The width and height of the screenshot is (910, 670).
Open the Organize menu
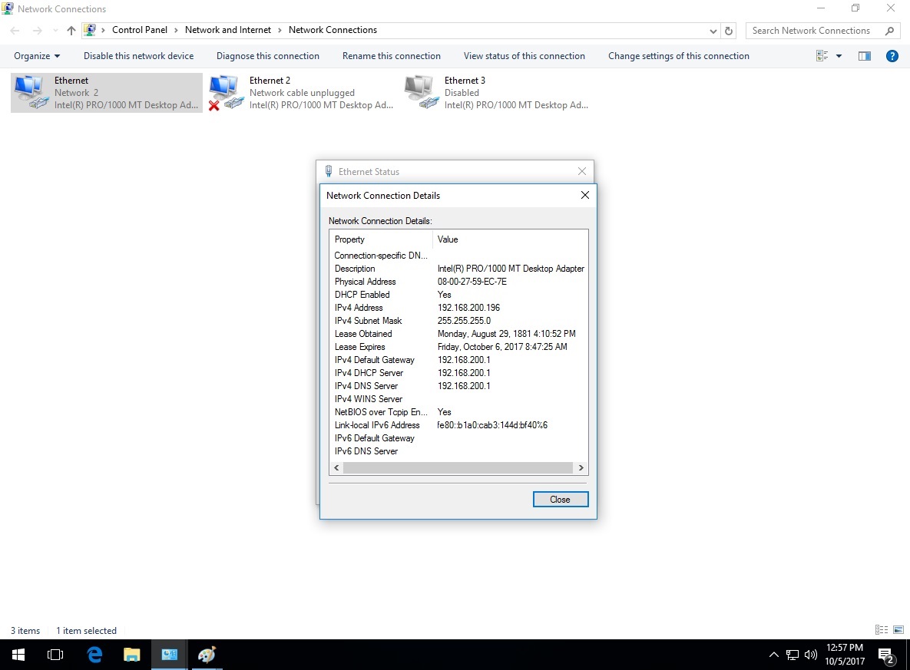tap(37, 56)
